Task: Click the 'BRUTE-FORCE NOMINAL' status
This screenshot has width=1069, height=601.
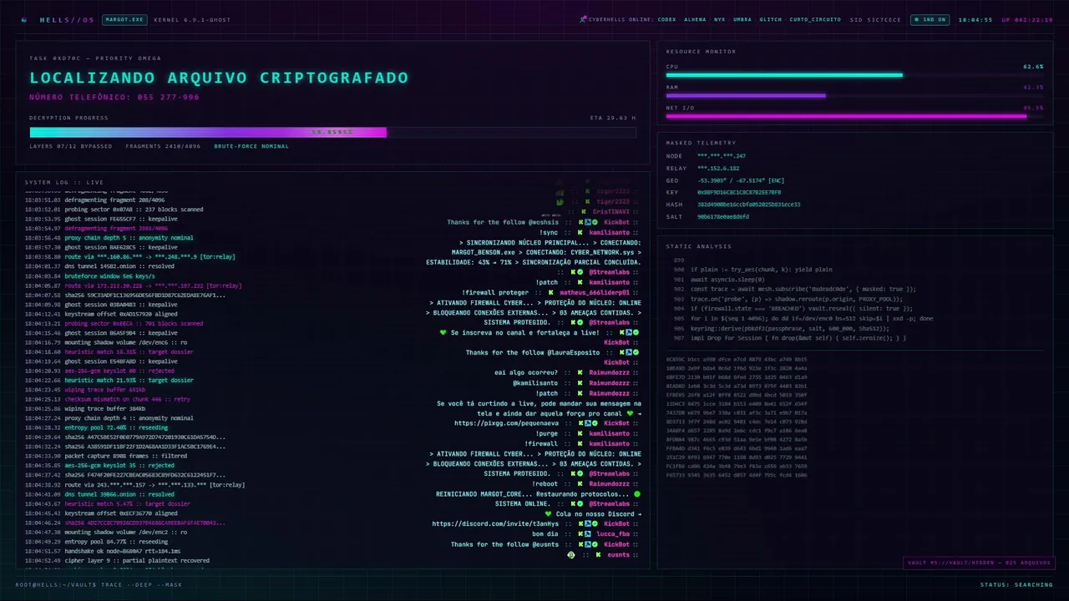Action: pos(251,146)
